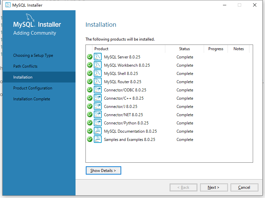Open the Choosing a Setup Type step
Screen dimensions: 265x198
(x=33, y=55)
